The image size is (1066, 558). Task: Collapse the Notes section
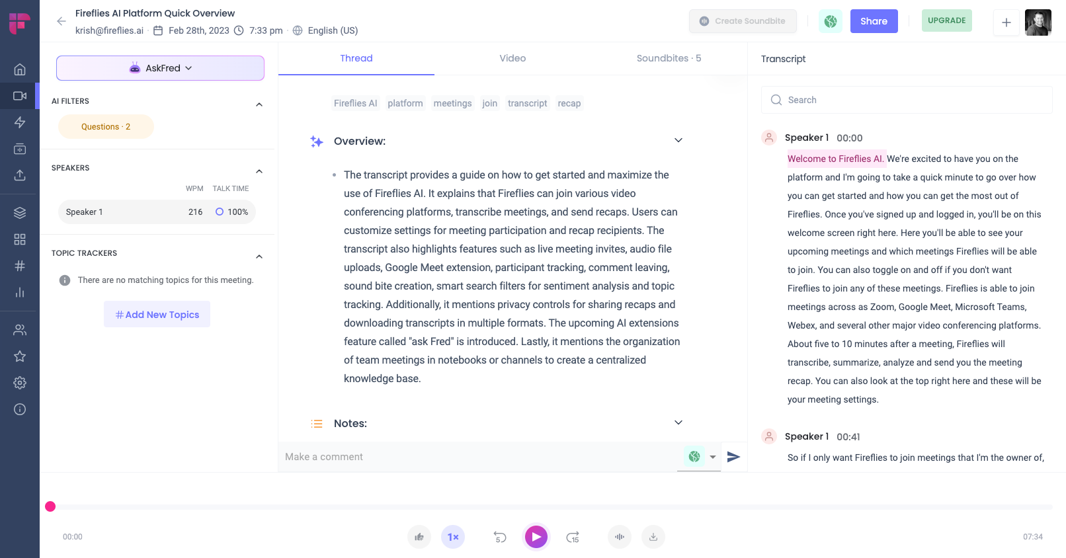click(x=678, y=422)
